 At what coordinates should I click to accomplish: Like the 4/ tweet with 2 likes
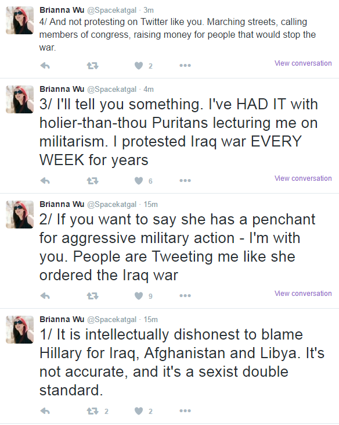(x=139, y=66)
